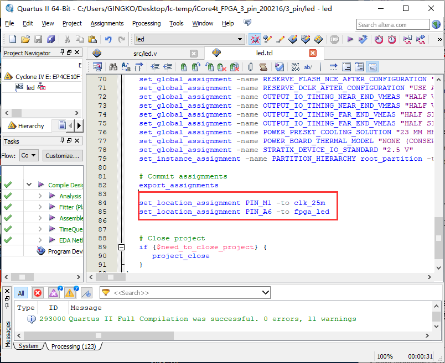The width and height of the screenshot is (445, 363).
Task: Expand the Fitter task in Tasks tree
Action: (x=40, y=207)
